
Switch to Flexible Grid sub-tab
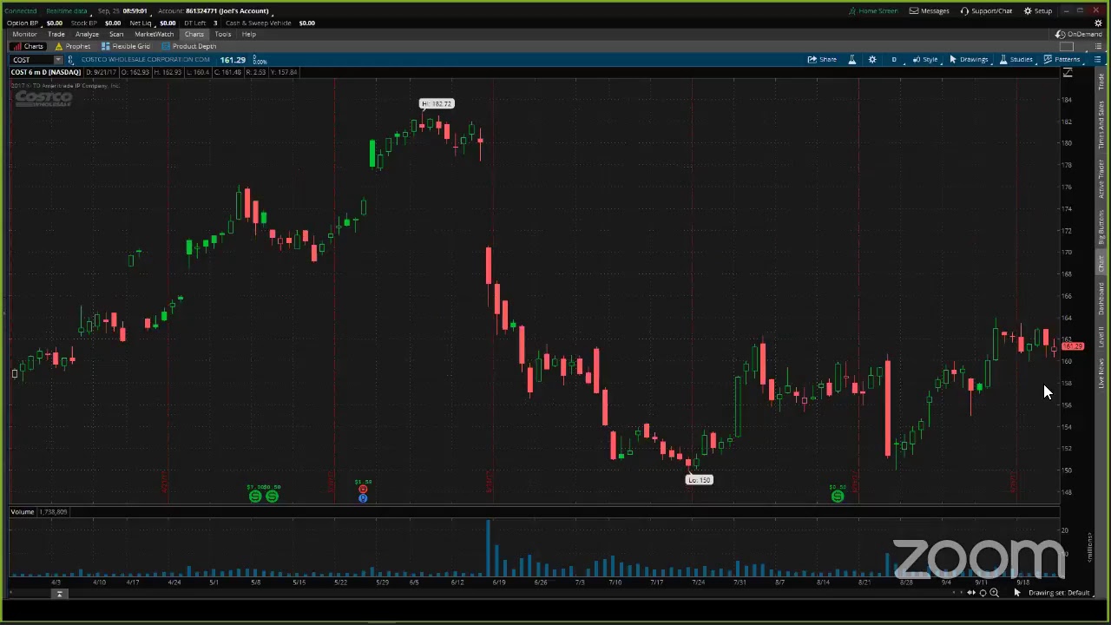(126, 46)
